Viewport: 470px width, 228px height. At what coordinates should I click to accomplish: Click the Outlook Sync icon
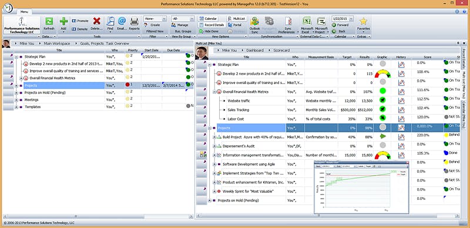pyautogui.click(x=254, y=21)
